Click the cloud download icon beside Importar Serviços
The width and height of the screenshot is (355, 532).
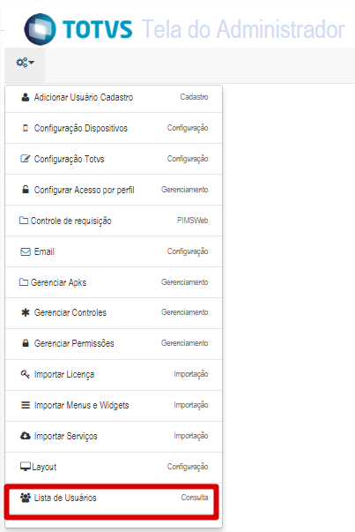[26, 436]
